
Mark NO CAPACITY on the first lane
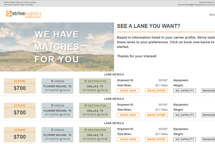tap(185, 90)
